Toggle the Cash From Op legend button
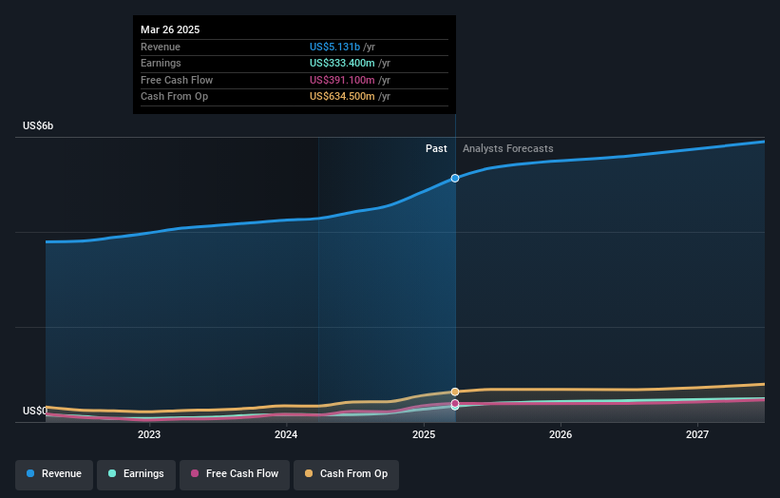Viewport: 780px width, 498px height. coord(346,473)
